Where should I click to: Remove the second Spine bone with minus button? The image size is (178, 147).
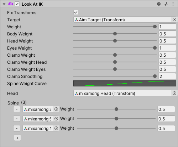(x=17, y=119)
